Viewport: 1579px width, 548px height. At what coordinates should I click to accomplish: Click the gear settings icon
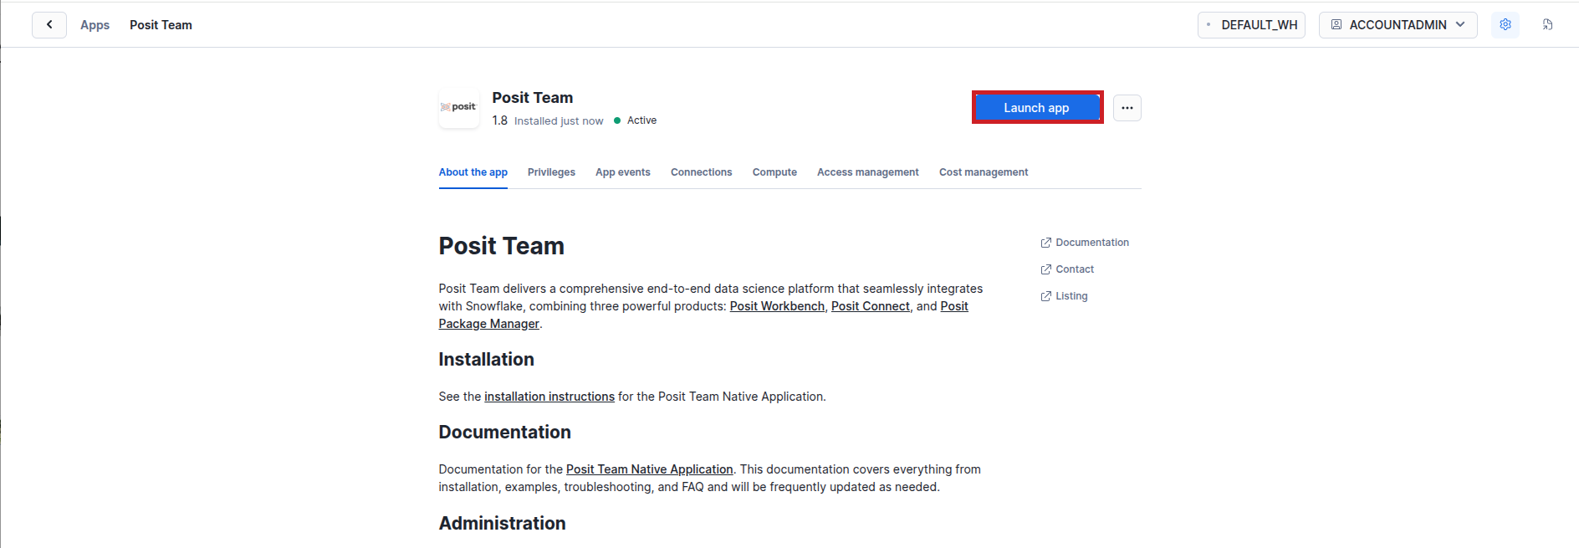pos(1505,25)
